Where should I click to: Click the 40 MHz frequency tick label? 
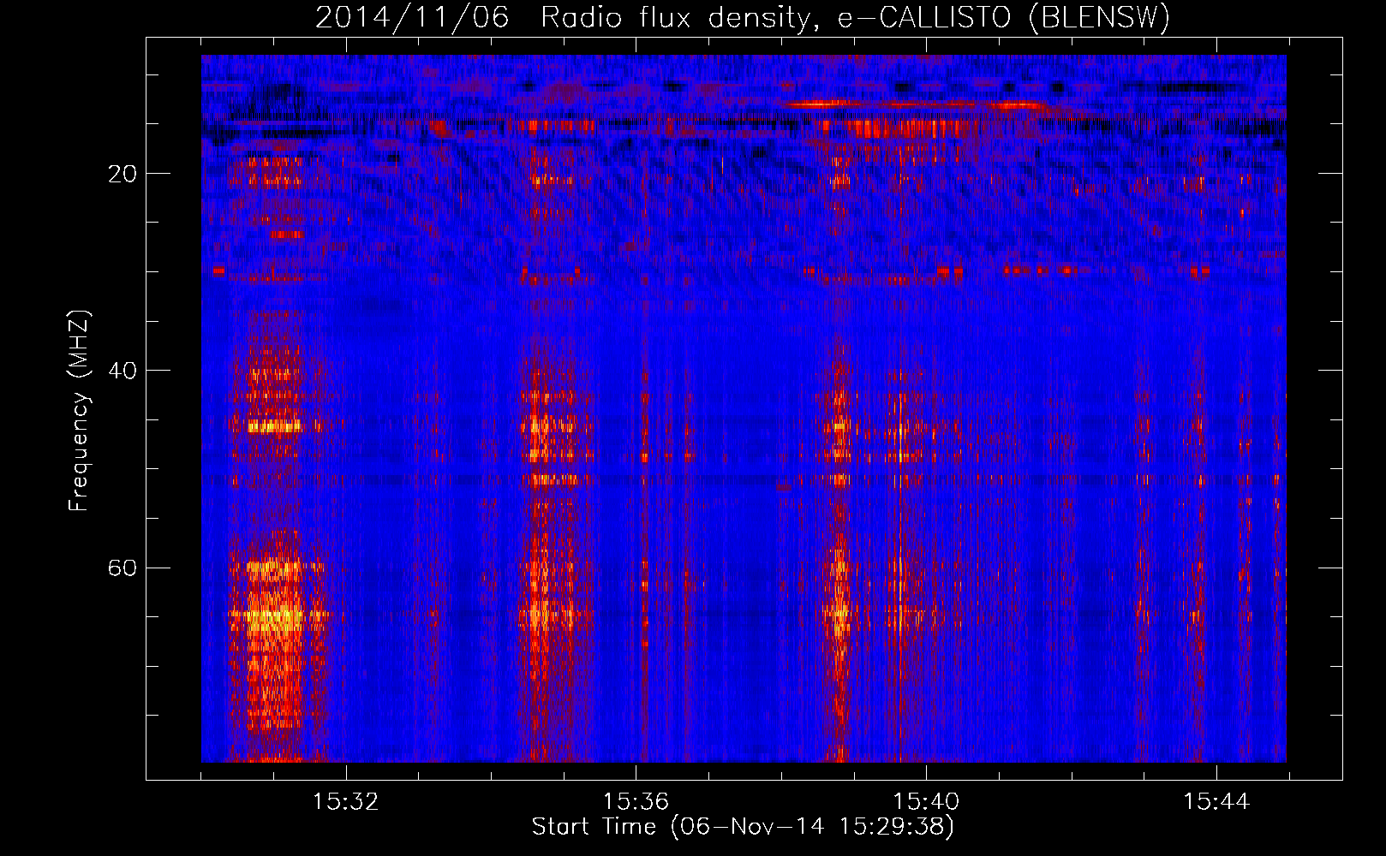click(x=122, y=371)
